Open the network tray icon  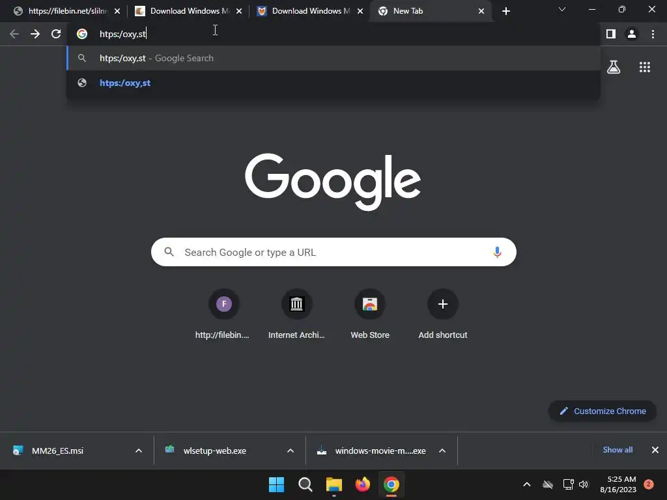568,484
